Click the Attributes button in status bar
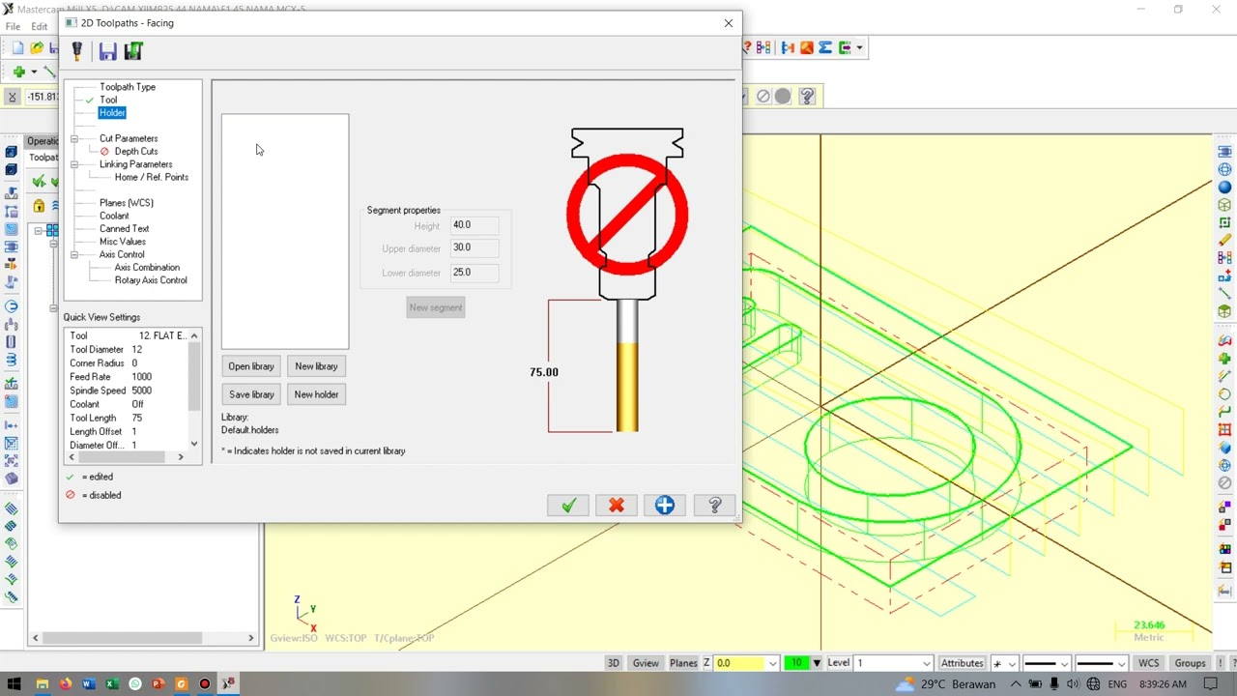Viewport: 1237px width, 696px height. pyautogui.click(x=962, y=663)
